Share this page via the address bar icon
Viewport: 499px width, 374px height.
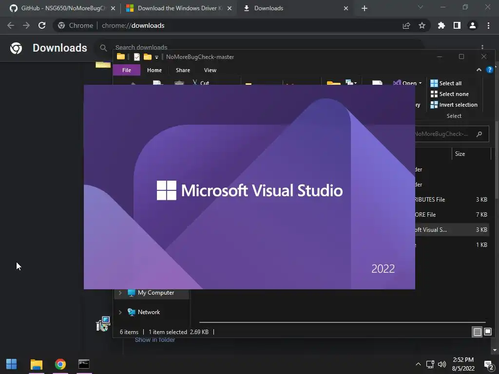[406, 25]
